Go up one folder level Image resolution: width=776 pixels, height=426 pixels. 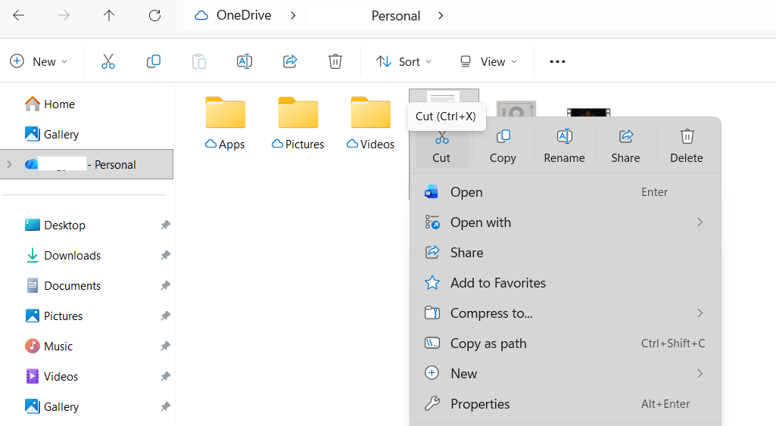coord(109,15)
